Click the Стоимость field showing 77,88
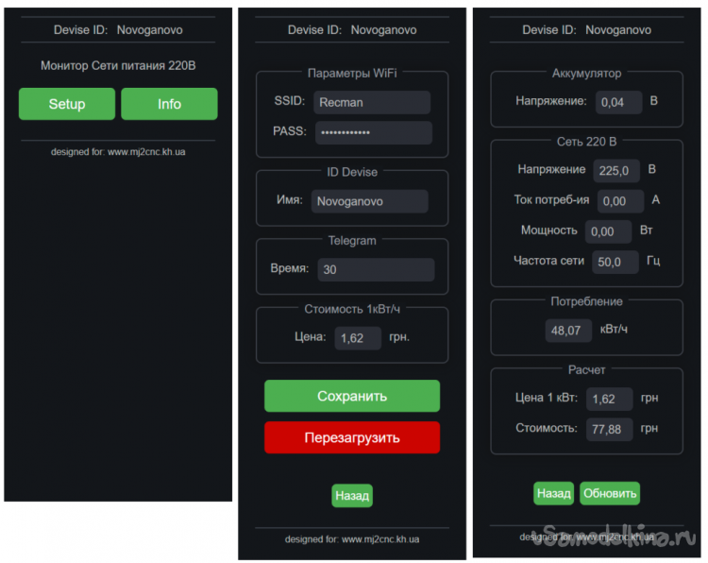This screenshot has height=563, width=708. coord(609,429)
